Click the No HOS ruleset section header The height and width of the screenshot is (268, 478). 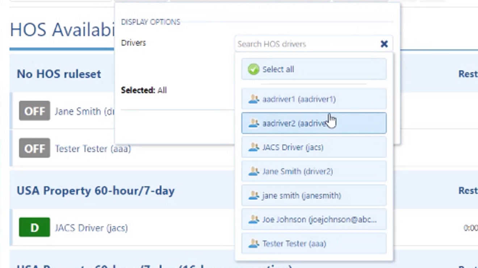pos(59,74)
